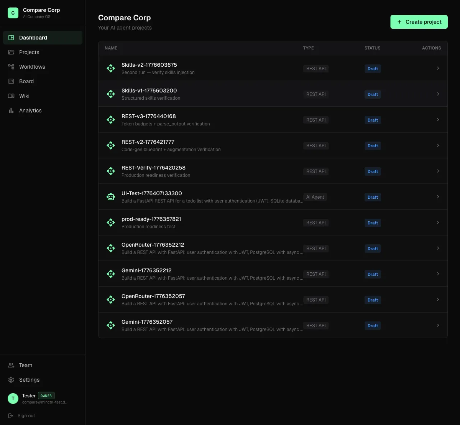Open REST-Verify-1776420258 via its row chevron

[x=438, y=171]
